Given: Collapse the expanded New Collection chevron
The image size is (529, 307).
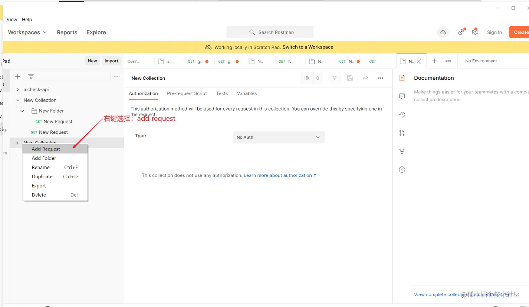Looking at the screenshot, I should [x=17, y=100].
